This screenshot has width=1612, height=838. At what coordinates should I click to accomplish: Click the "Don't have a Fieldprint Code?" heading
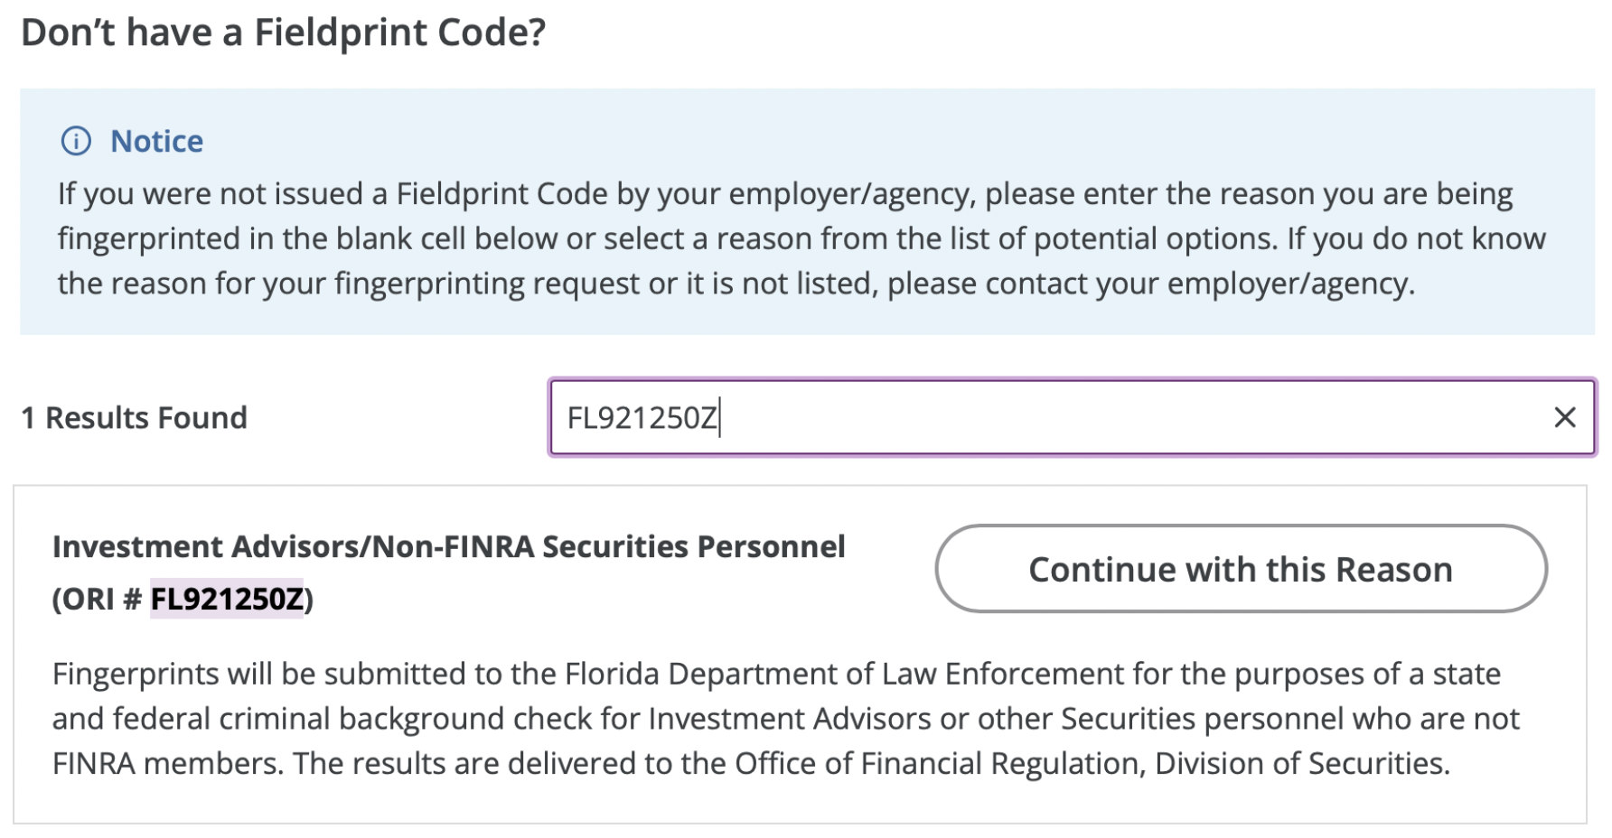(x=284, y=33)
